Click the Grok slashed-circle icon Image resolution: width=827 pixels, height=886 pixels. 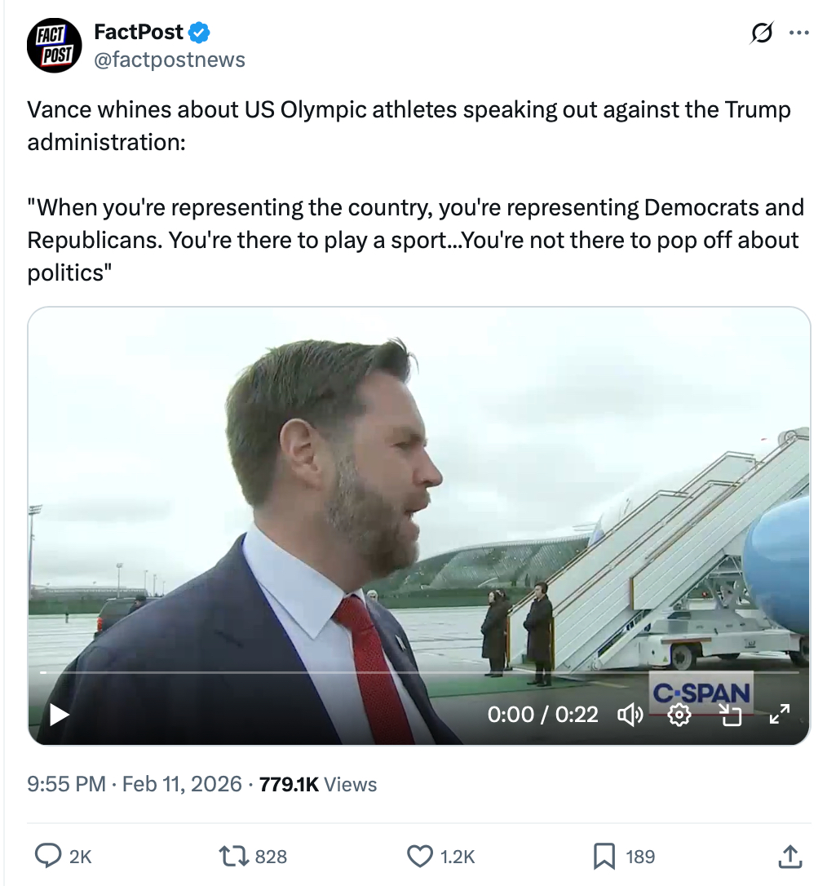point(762,33)
